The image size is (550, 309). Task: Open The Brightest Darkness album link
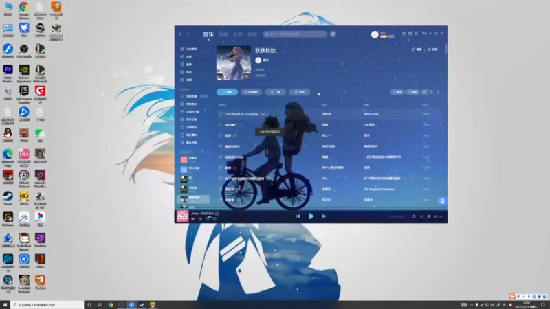pos(379,190)
